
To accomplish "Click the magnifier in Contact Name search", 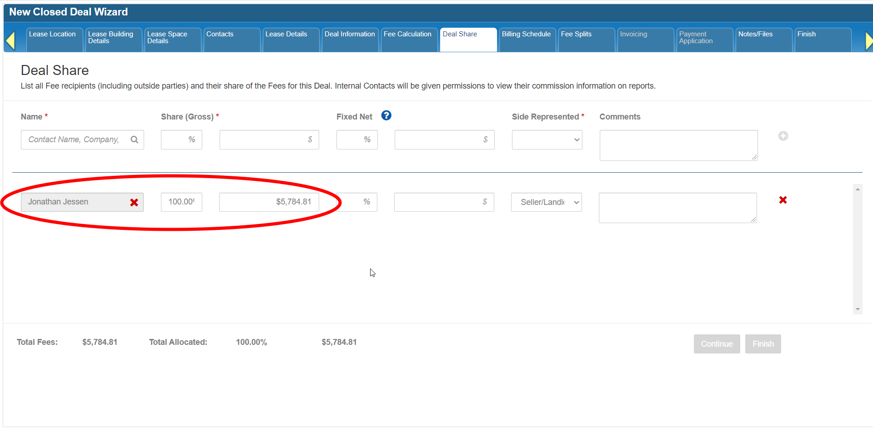I will [x=135, y=139].
